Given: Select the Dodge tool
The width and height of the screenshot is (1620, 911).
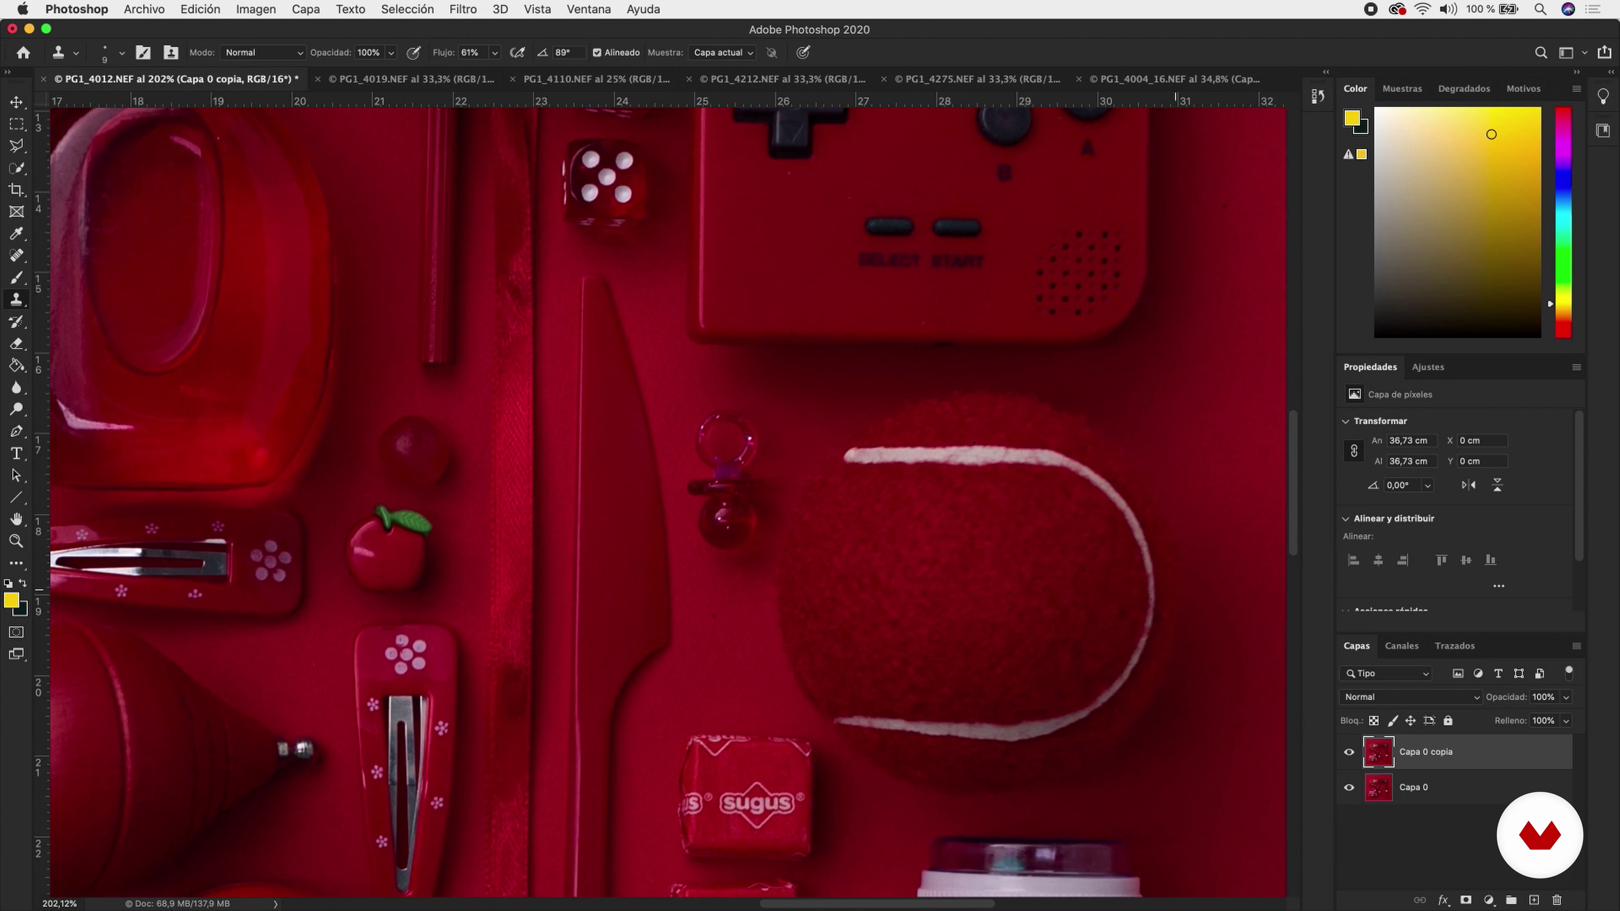Looking at the screenshot, I should point(16,410).
